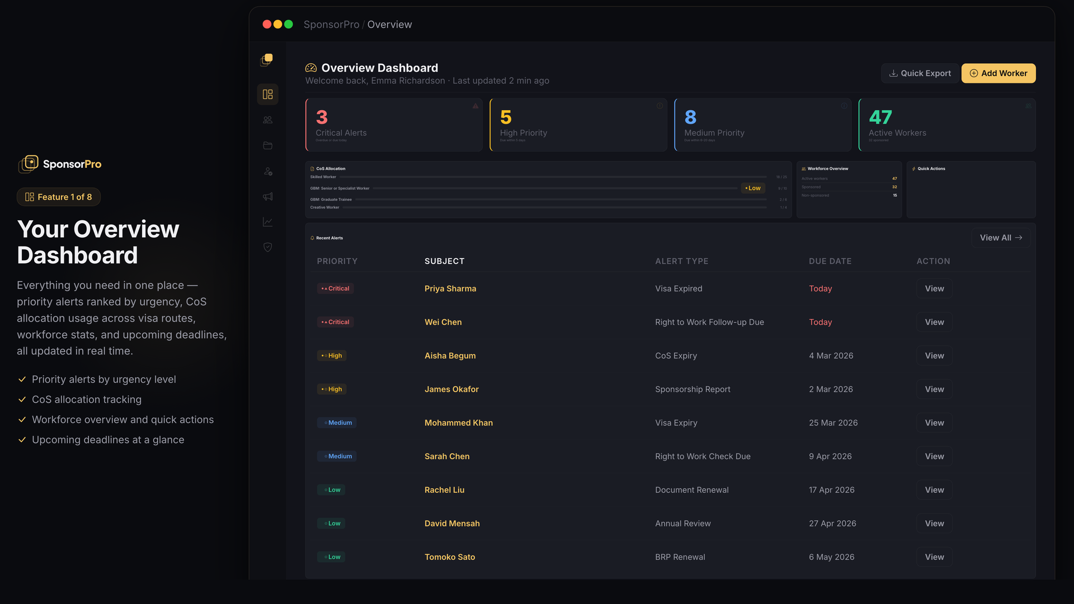Open analytics via the line-chart sidebar icon
This screenshot has width=1074, height=604.
coord(267,221)
